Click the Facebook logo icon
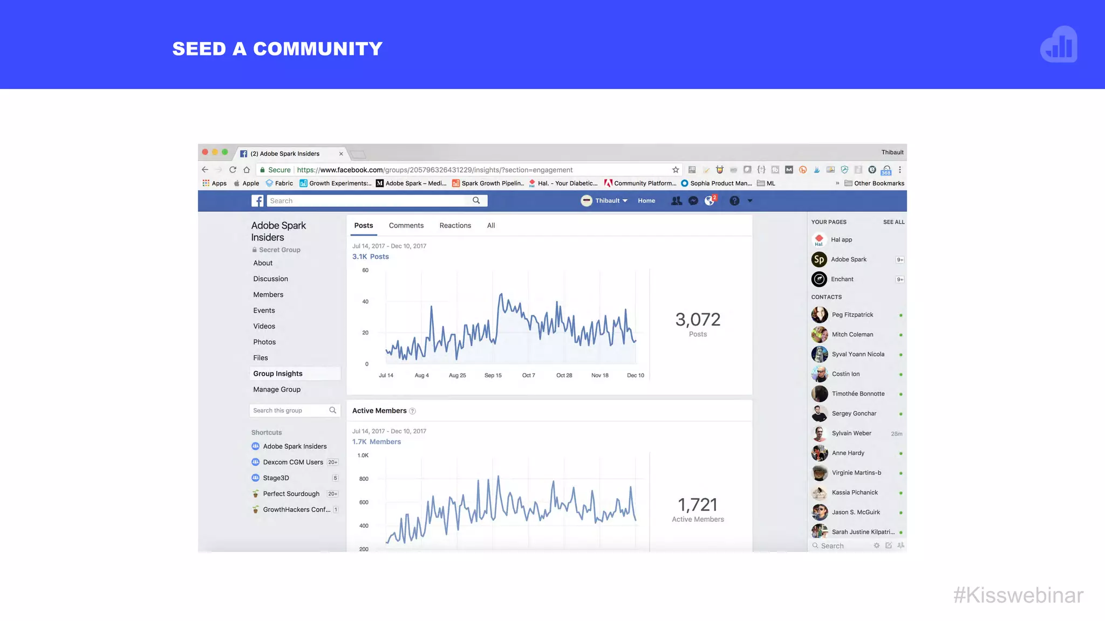 257,201
